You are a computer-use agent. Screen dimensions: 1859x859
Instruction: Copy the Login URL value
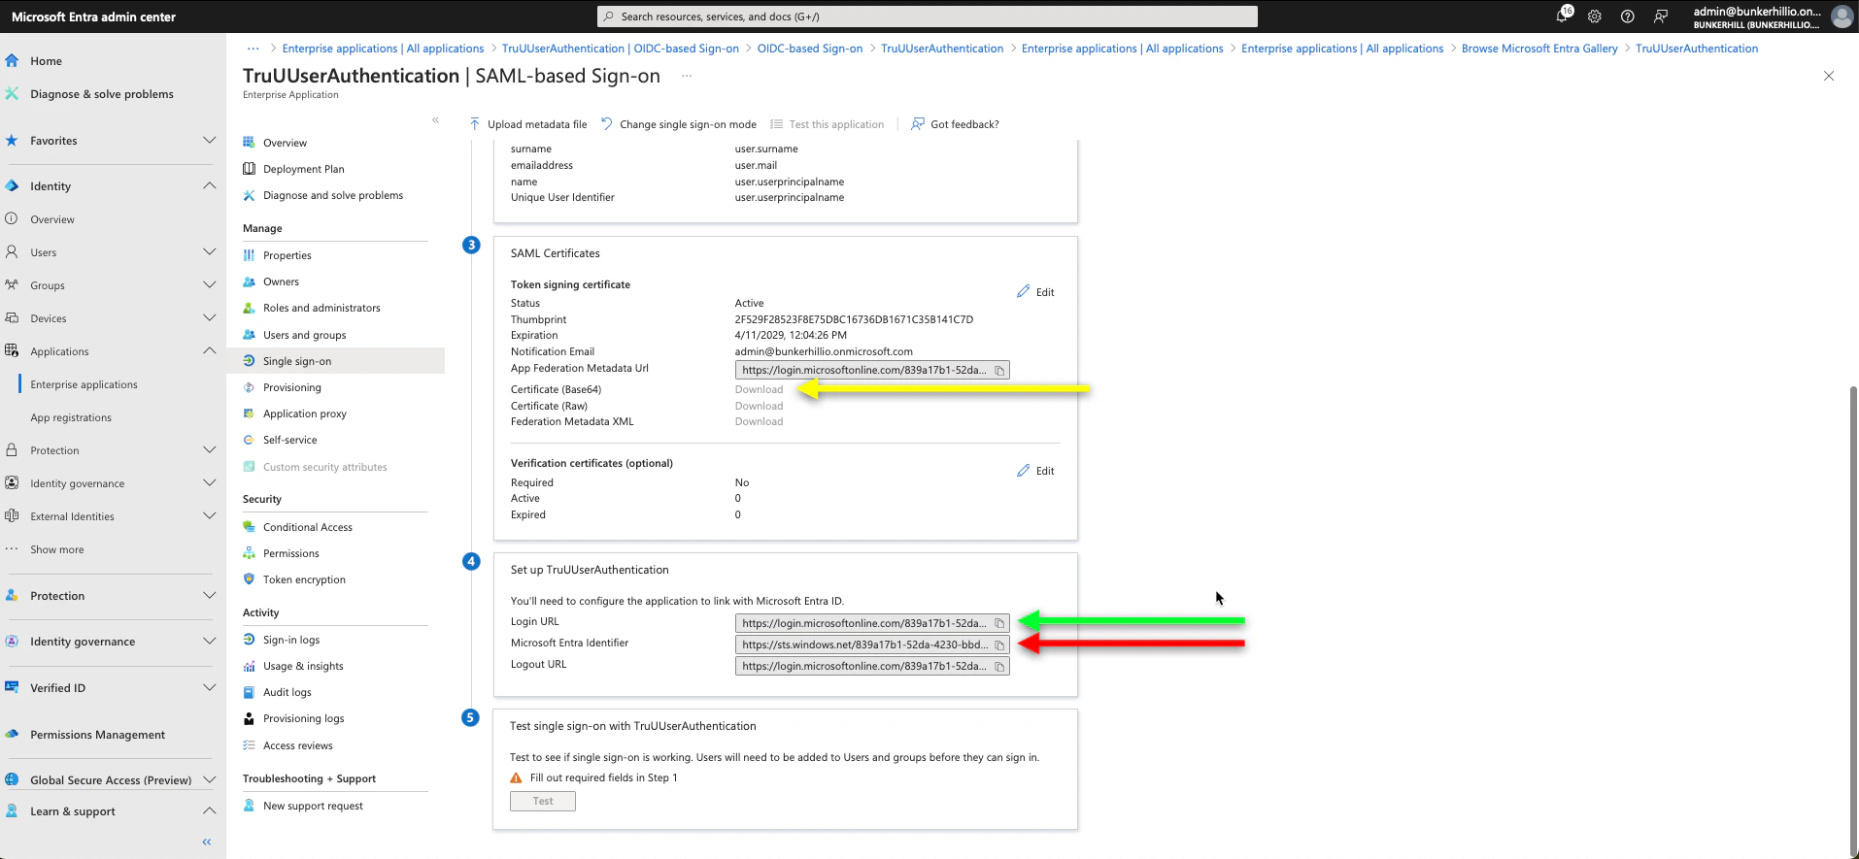(999, 623)
